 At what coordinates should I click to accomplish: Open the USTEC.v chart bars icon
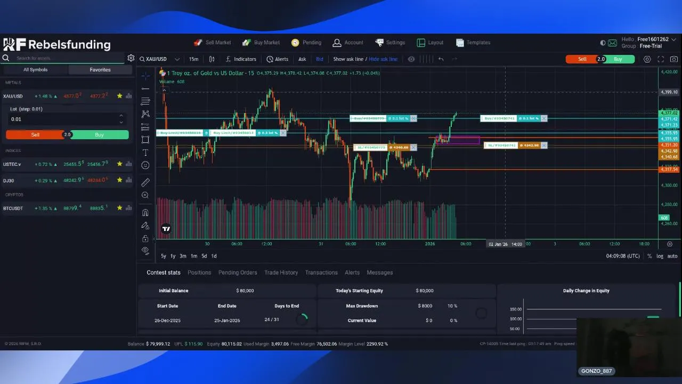point(129,164)
